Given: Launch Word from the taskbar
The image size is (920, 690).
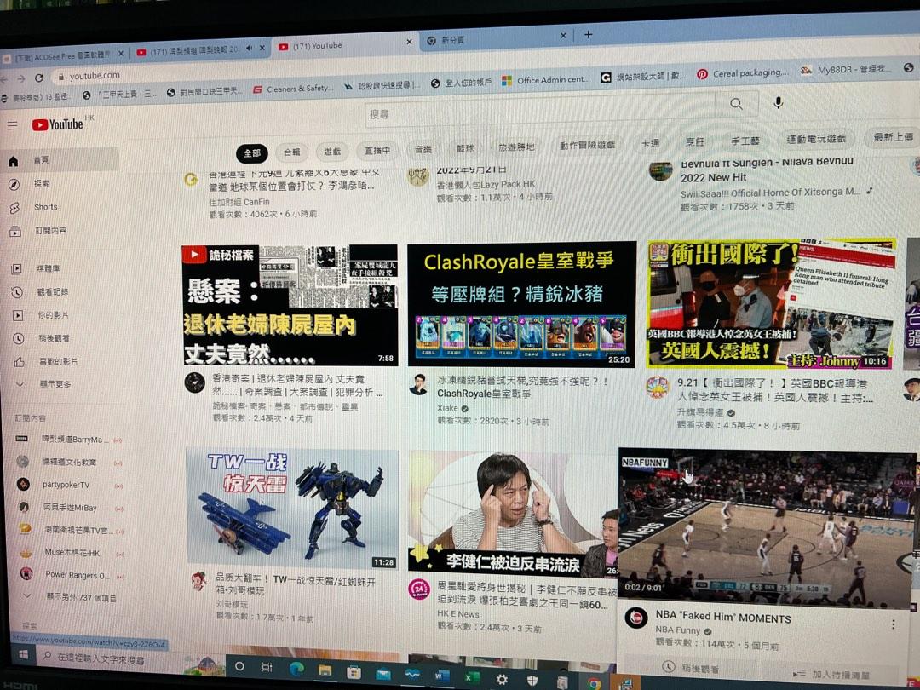Looking at the screenshot, I should pos(441,676).
